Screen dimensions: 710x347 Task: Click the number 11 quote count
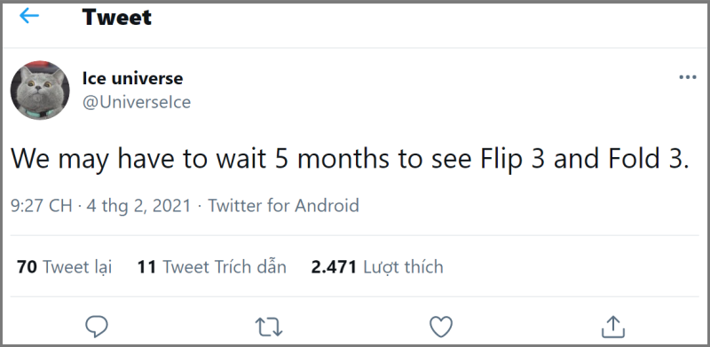click(146, 267)
